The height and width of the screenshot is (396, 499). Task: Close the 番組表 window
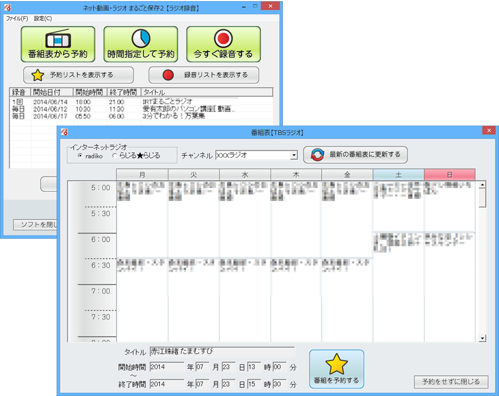coord(488,131)
